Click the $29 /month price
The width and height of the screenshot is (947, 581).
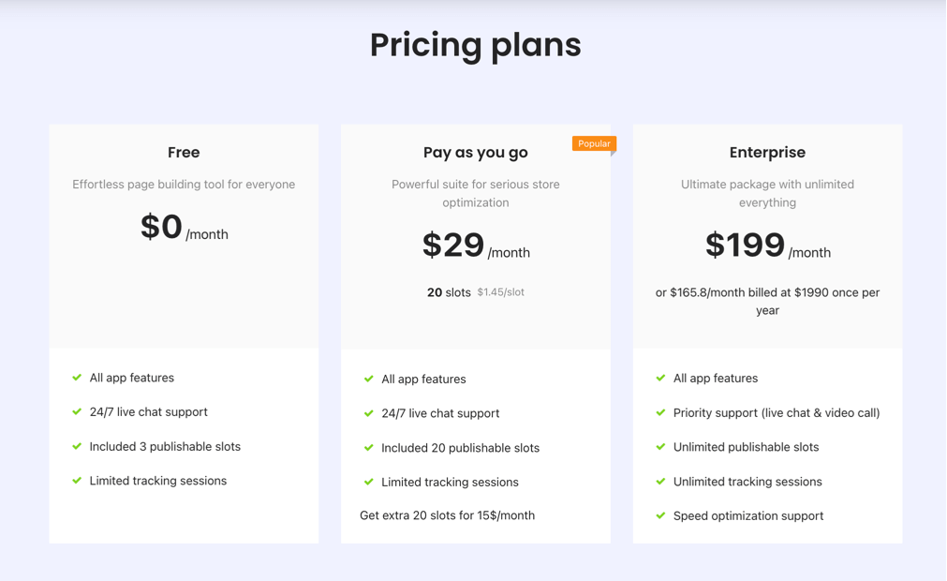pyautogui.click(x=476, y=246)
